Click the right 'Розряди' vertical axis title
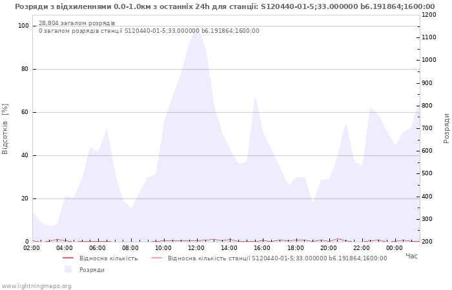 pos(446,128)
